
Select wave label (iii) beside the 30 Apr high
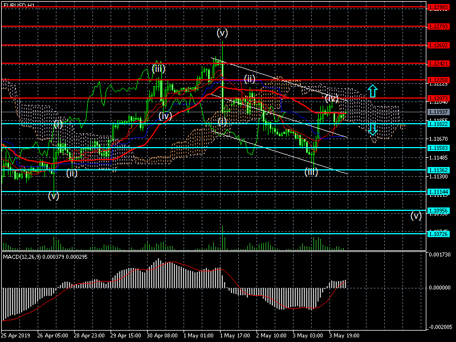(158, 69)
